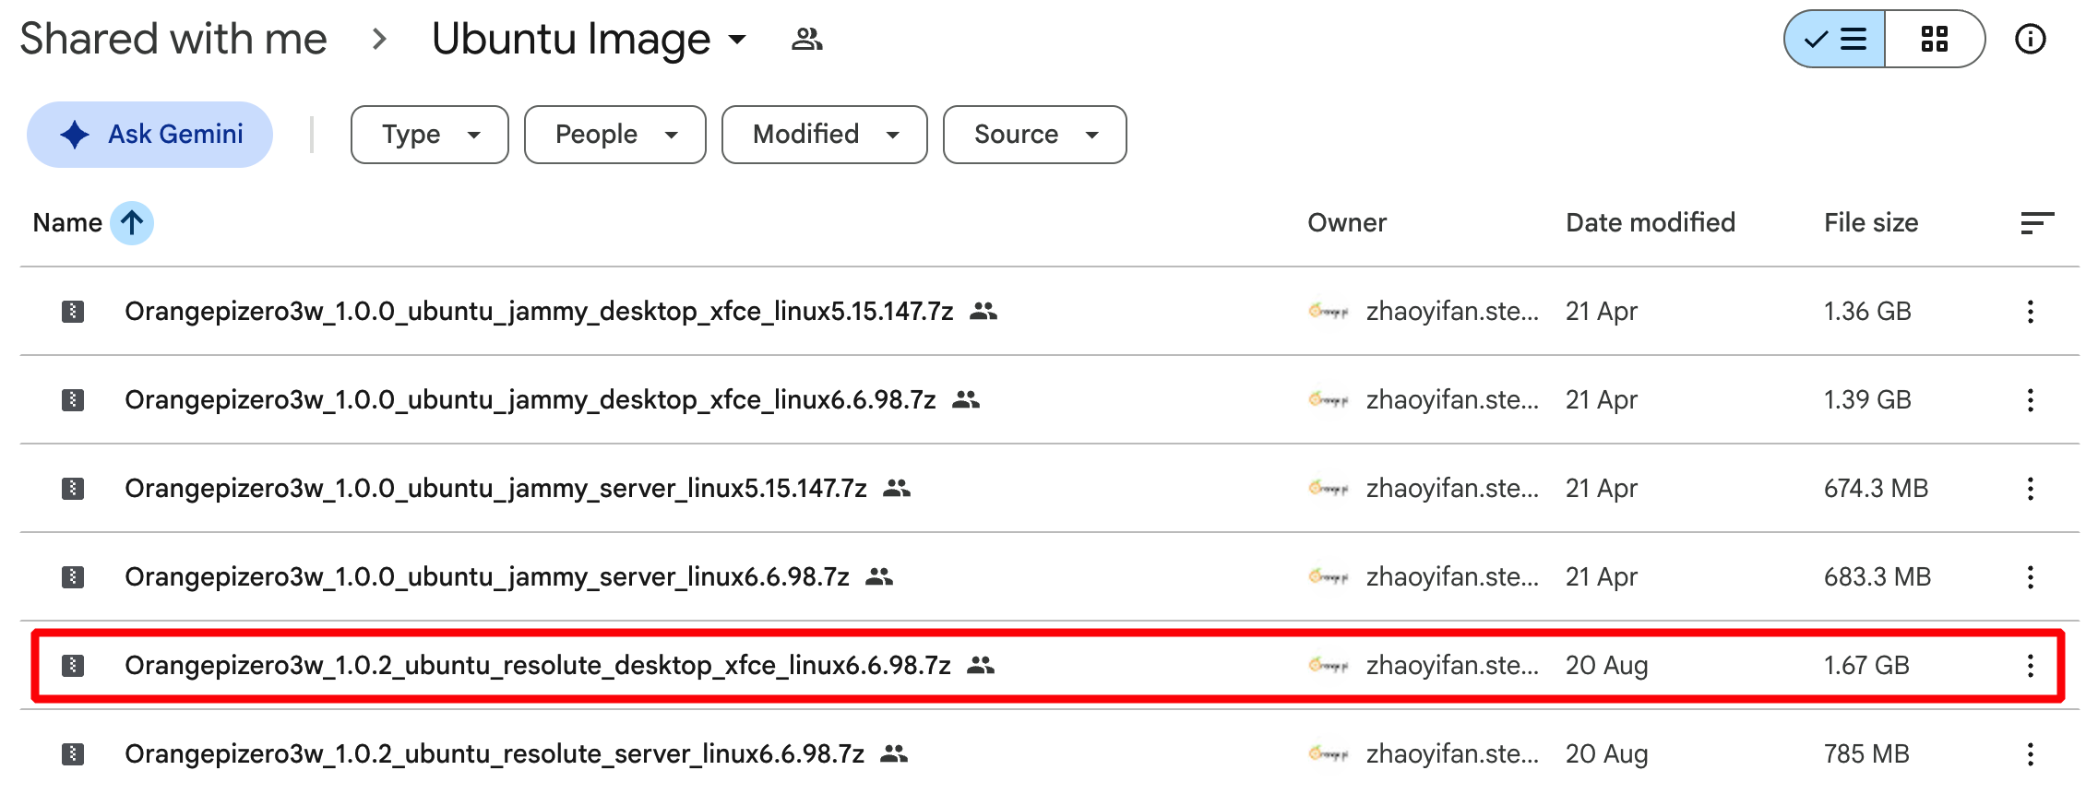Click the File size column header
This screenshot has width=2086, height=794.
click(x=1871, y=223)
